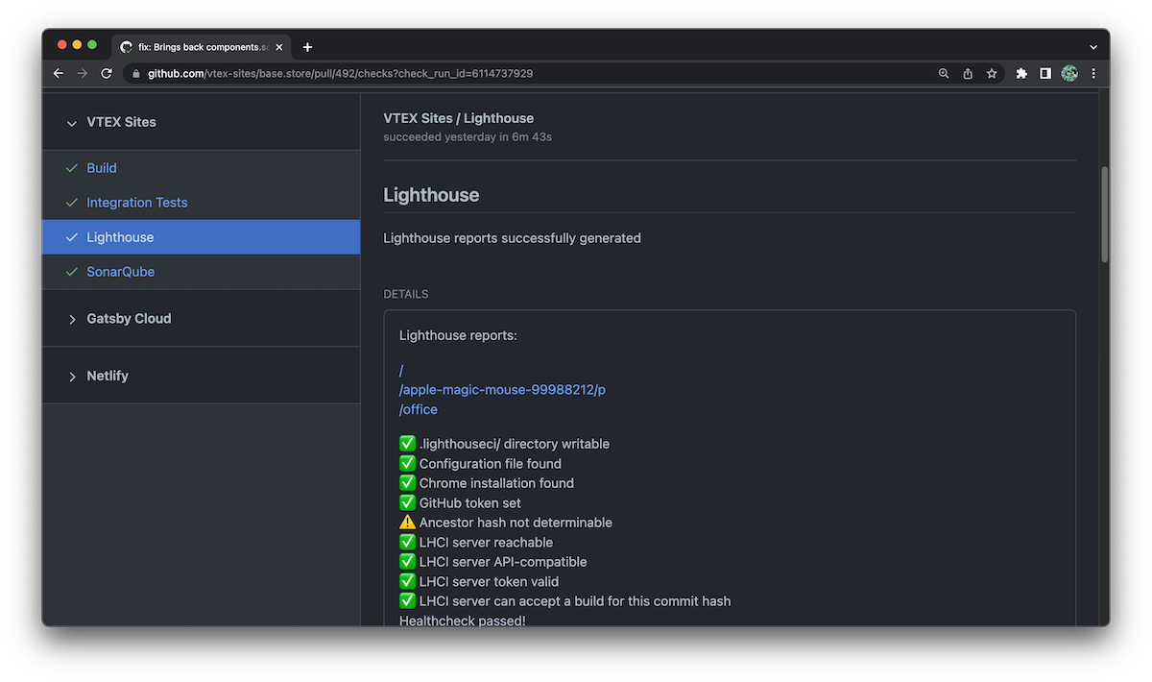Open the apple-magic-mouse-99988212/p report link
Image resolution: width=1152 pixels, height=682 pixels.
[x=502, y=390]
